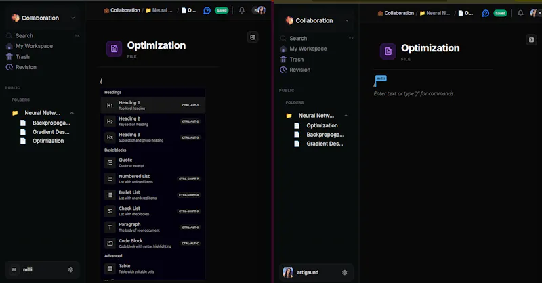Screen dimensions: 542x283
Task: Pick Bullet List in command menu
Action: pos(152,195)
